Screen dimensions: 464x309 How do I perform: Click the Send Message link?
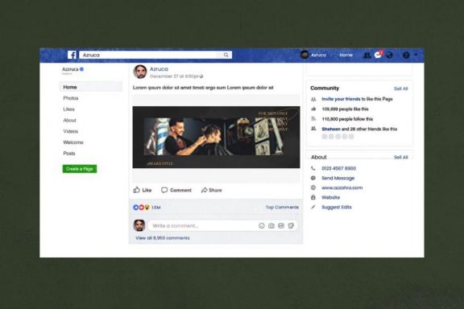pyautogui.click(x=338, y=178)
